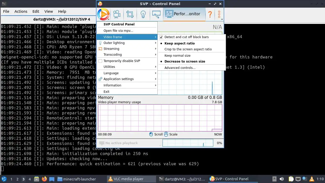Open the video profiles camera icon

pyautogui.click(x=117, y=14)
